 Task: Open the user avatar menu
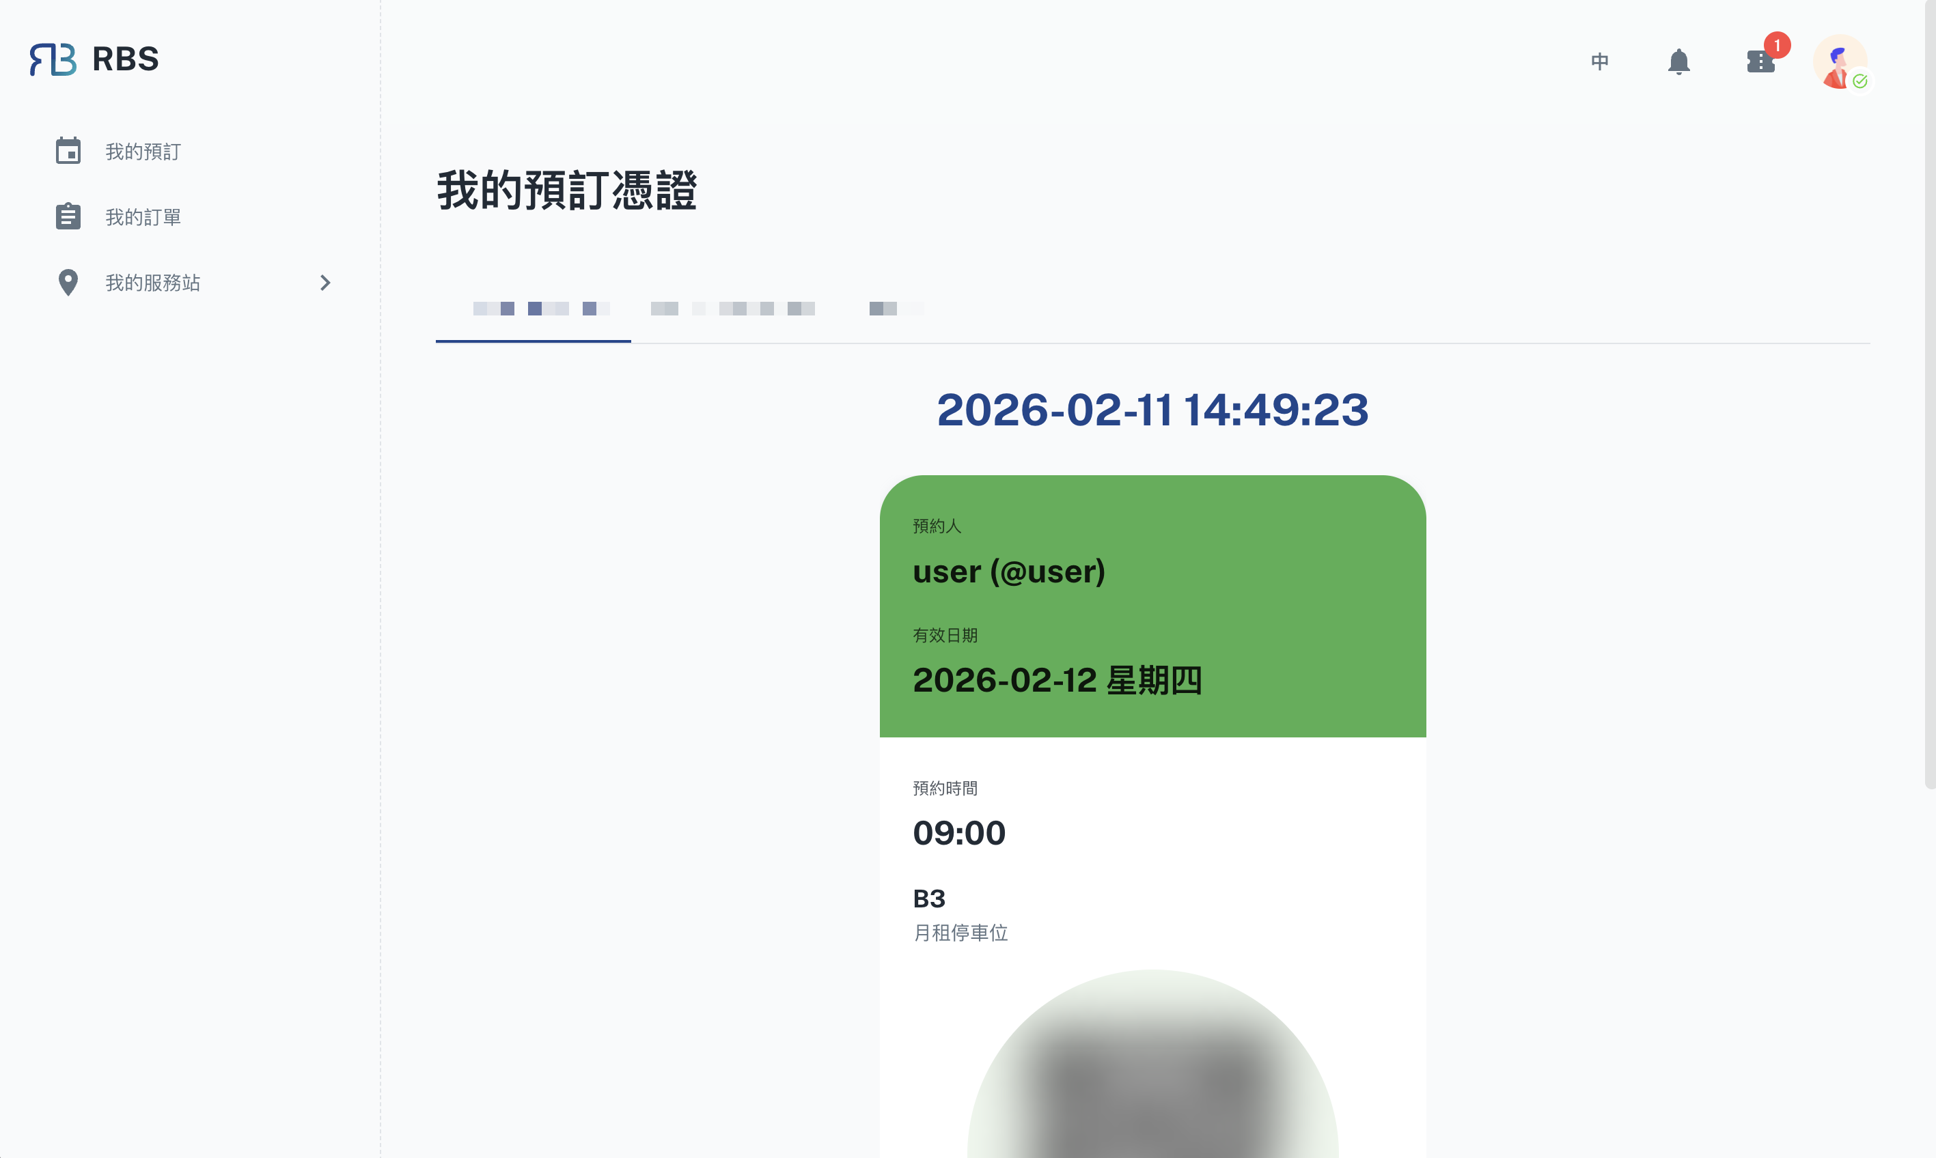click(x=1840, y=61)
